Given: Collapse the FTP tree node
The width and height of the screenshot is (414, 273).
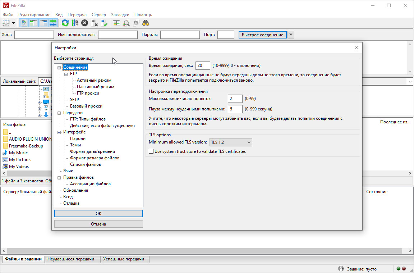Looking at the screenshot, I should 66,74.
